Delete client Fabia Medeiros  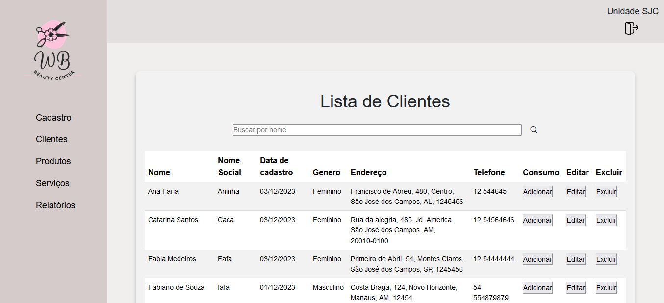606,259
